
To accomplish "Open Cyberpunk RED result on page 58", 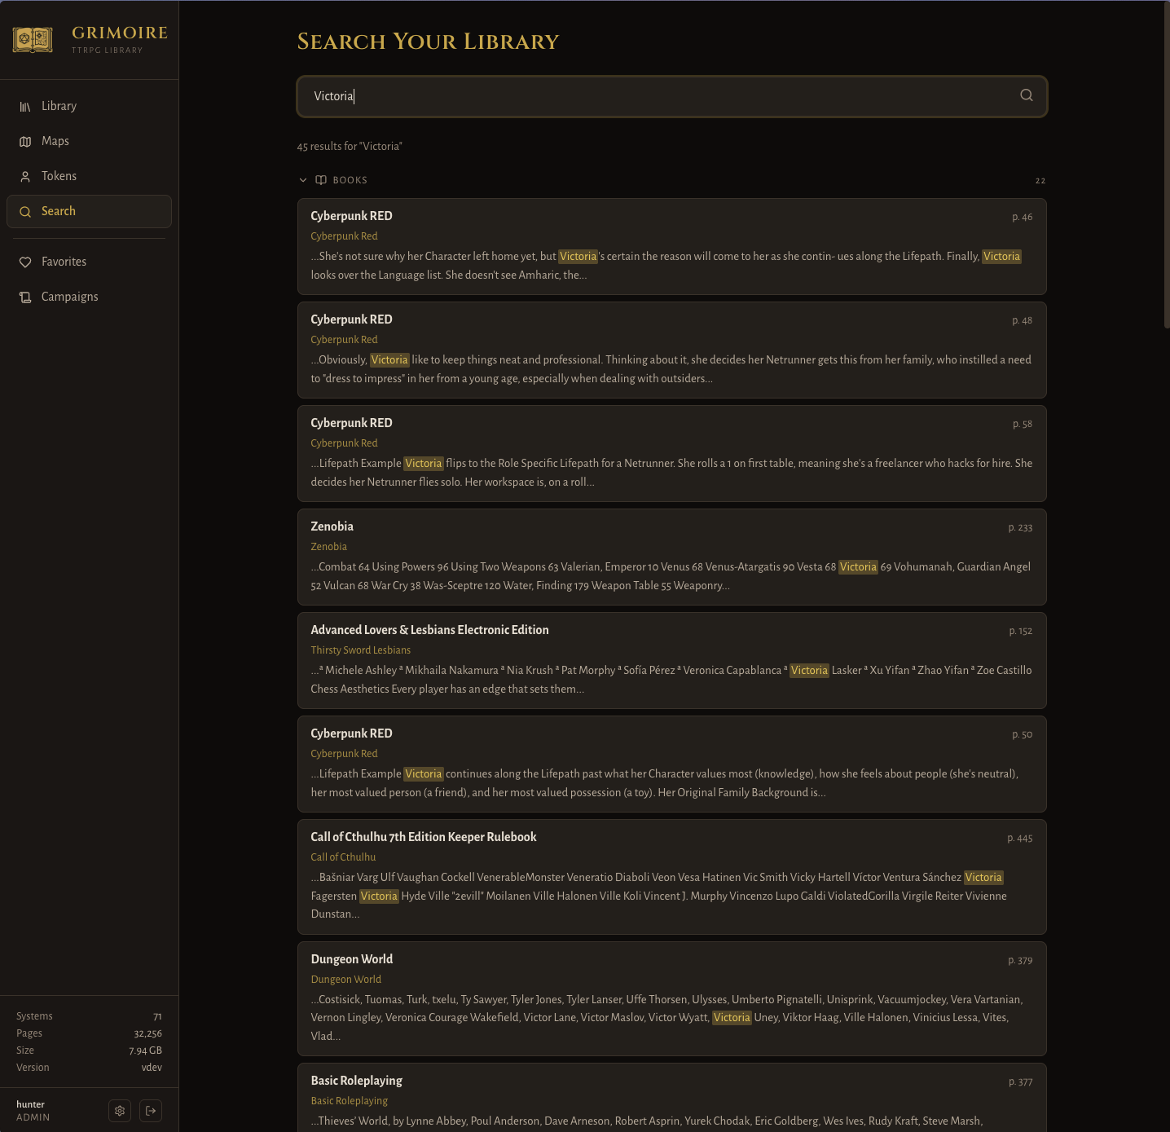I will [x=672, y=453].
